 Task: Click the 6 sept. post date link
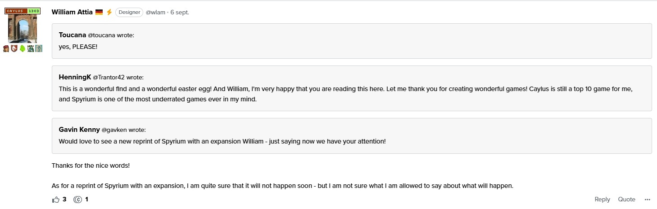point(180,13)
